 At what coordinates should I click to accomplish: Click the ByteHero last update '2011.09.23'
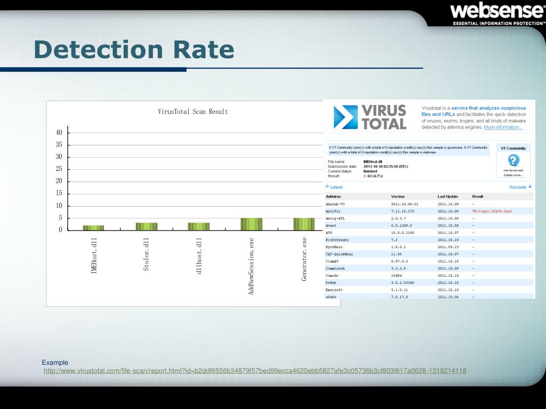tap(448, 247)
